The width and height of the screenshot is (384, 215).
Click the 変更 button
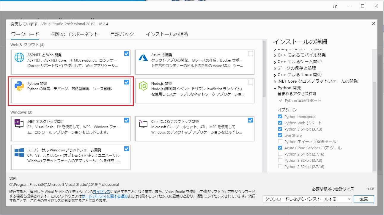[x=364, y=199]
